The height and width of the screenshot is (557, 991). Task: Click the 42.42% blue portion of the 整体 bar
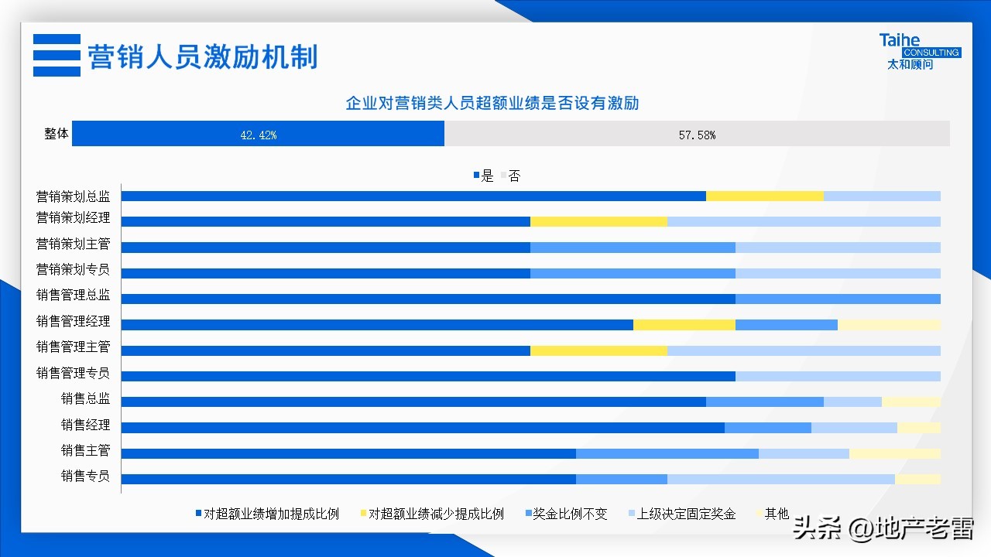[259, 133]
